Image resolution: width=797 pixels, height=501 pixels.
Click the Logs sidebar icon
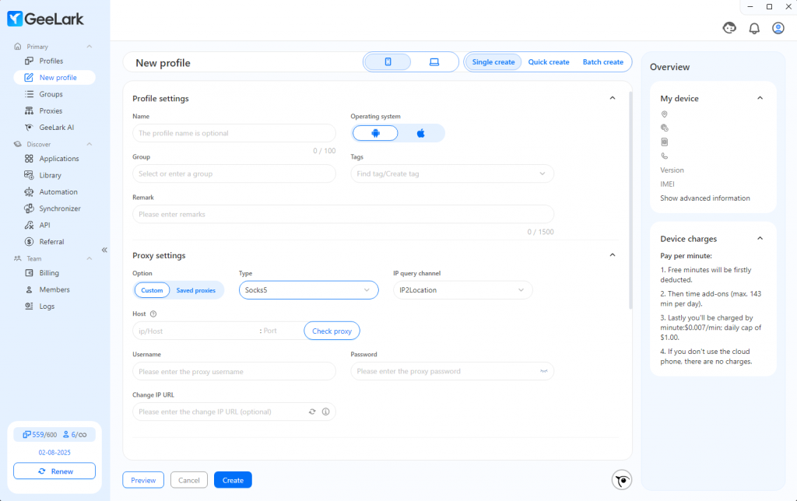29,307
